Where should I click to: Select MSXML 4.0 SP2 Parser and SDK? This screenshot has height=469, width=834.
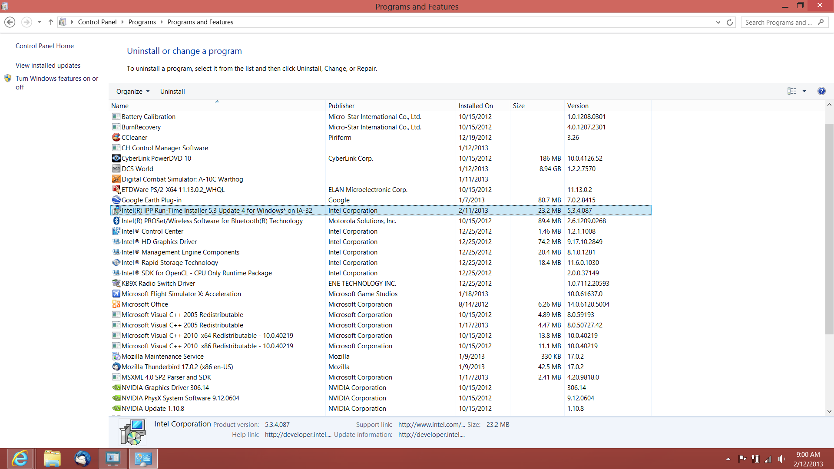(381, 377)
